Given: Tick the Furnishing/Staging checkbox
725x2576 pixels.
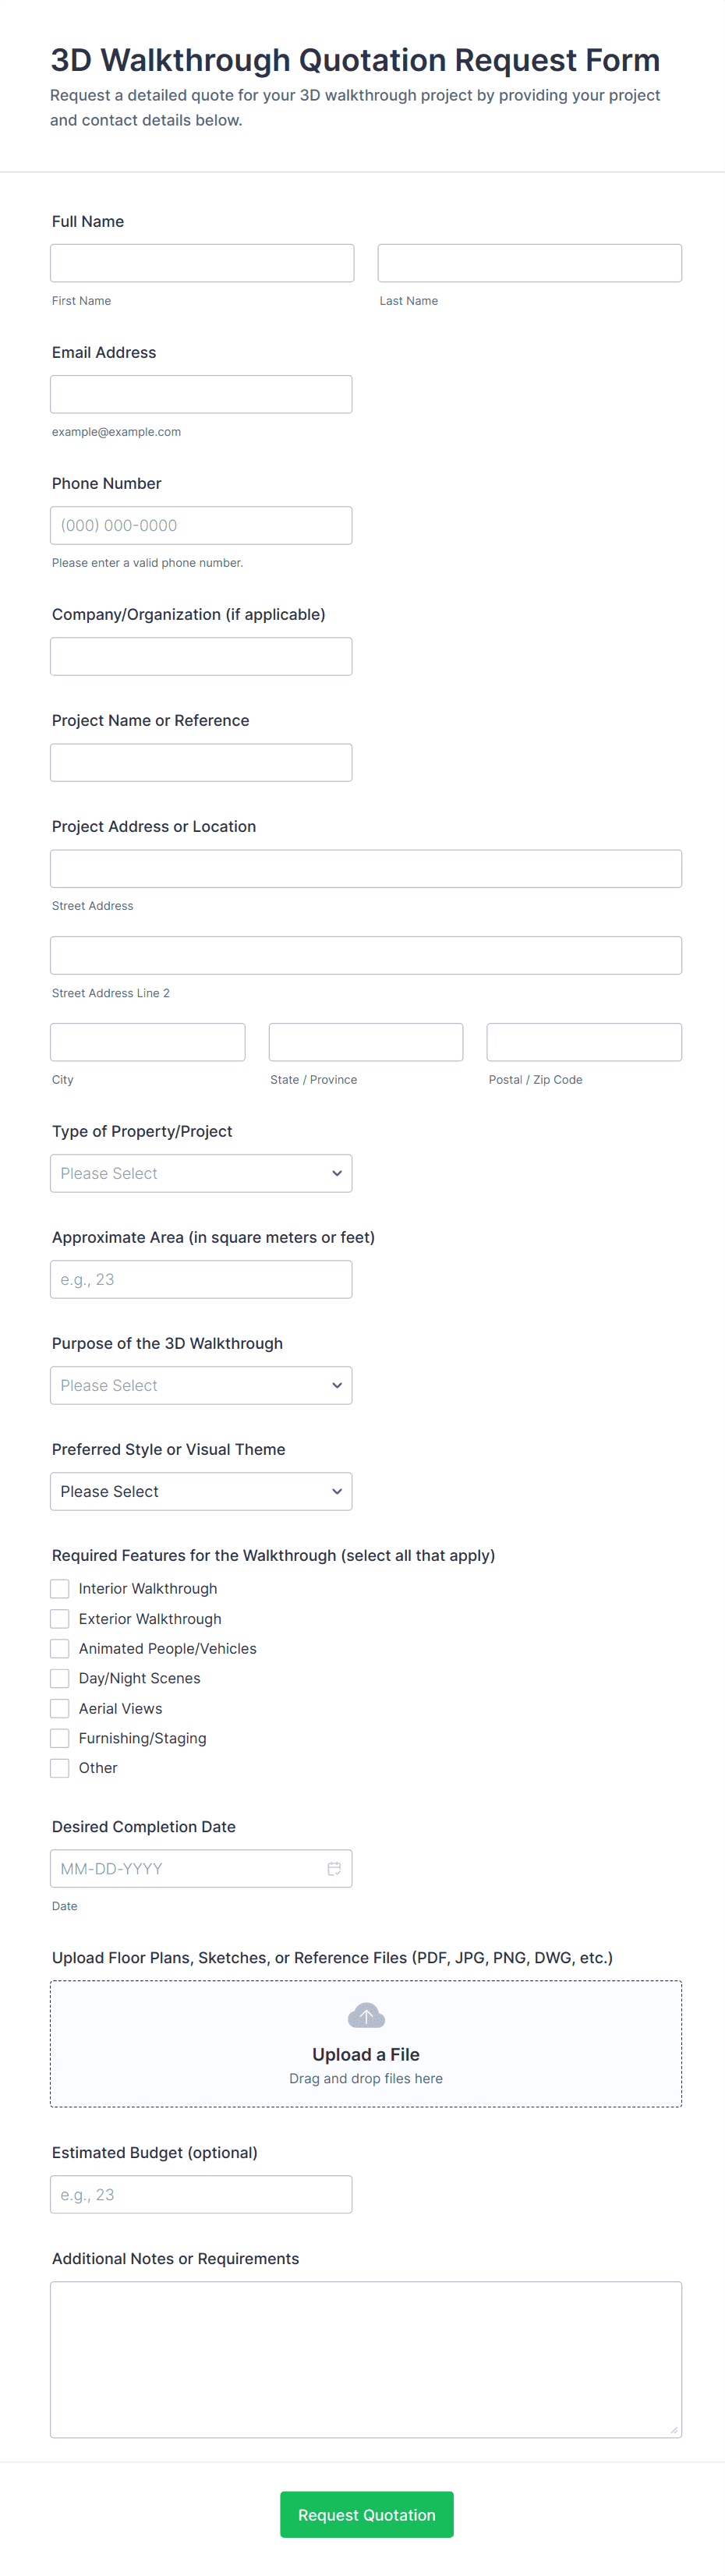Looking at the screenshot, I should pos(60,1738).
